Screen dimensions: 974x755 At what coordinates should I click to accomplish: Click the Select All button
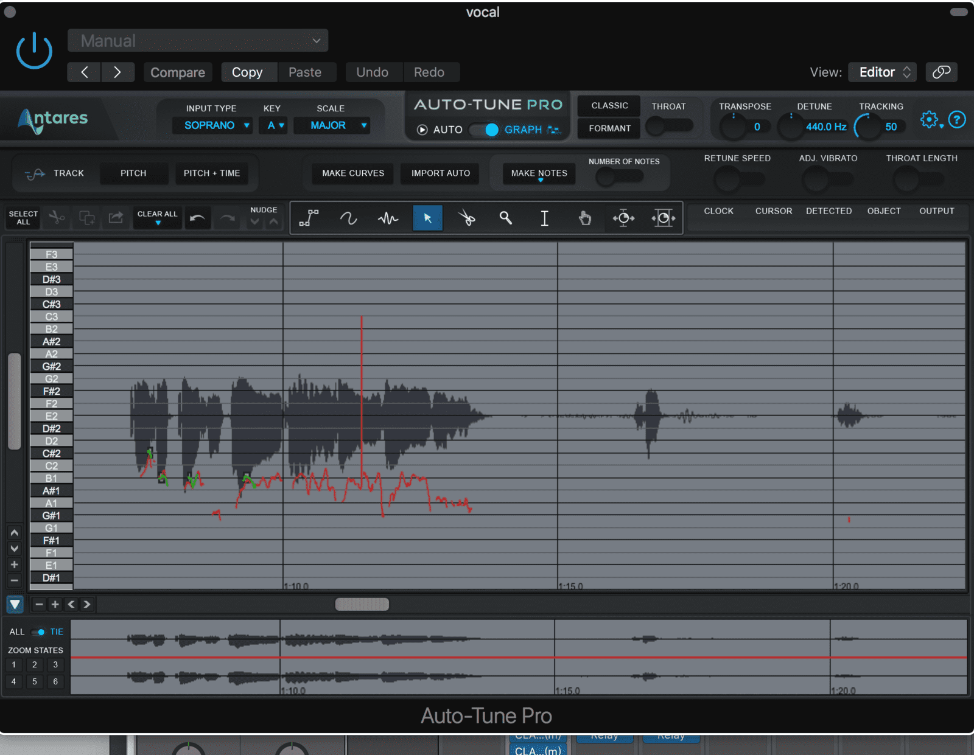click(23, 218)
